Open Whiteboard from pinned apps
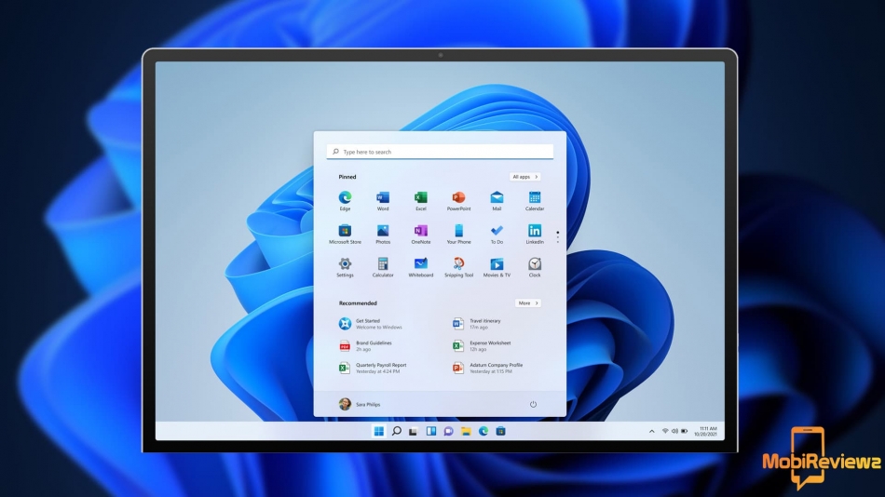The height and width of the screenshot is (497, 885). coord(420,264)
